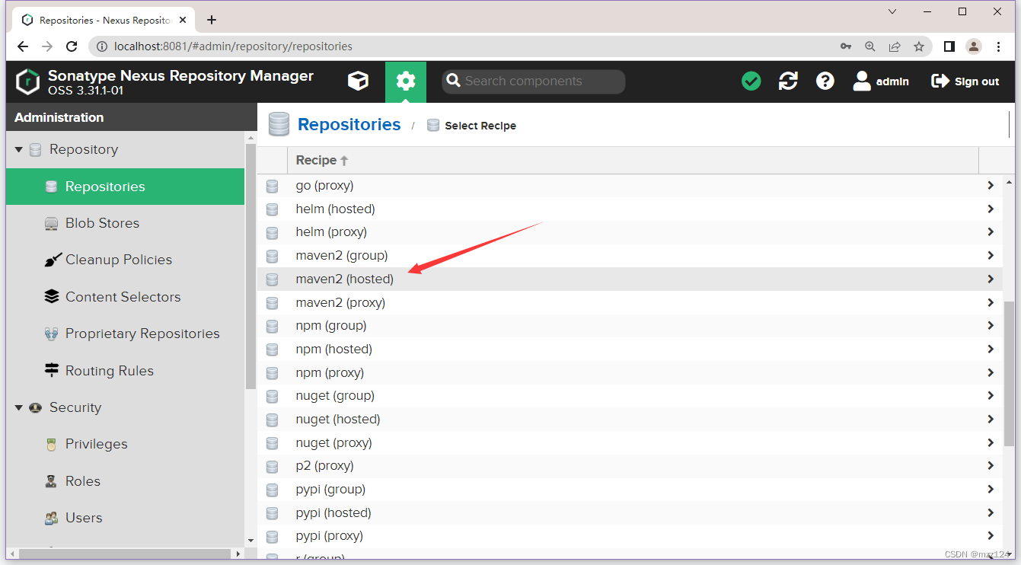
Task: Select the maven2 (hosted) recipe
Action: click(x=630, y=279)
